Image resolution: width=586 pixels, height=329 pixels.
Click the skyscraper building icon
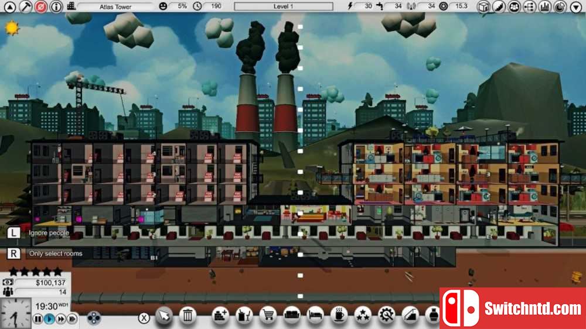click(71, 6)
